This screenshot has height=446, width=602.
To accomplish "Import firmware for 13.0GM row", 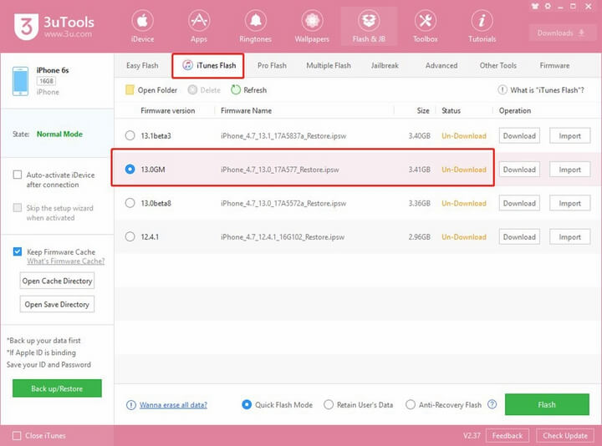I will pos(569,170).
